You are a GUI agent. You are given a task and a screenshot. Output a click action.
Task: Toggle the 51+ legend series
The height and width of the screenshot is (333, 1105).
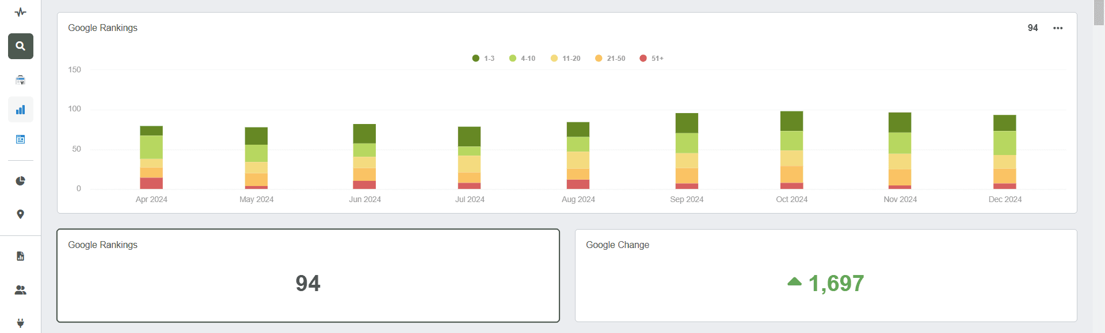click(651, 59)
